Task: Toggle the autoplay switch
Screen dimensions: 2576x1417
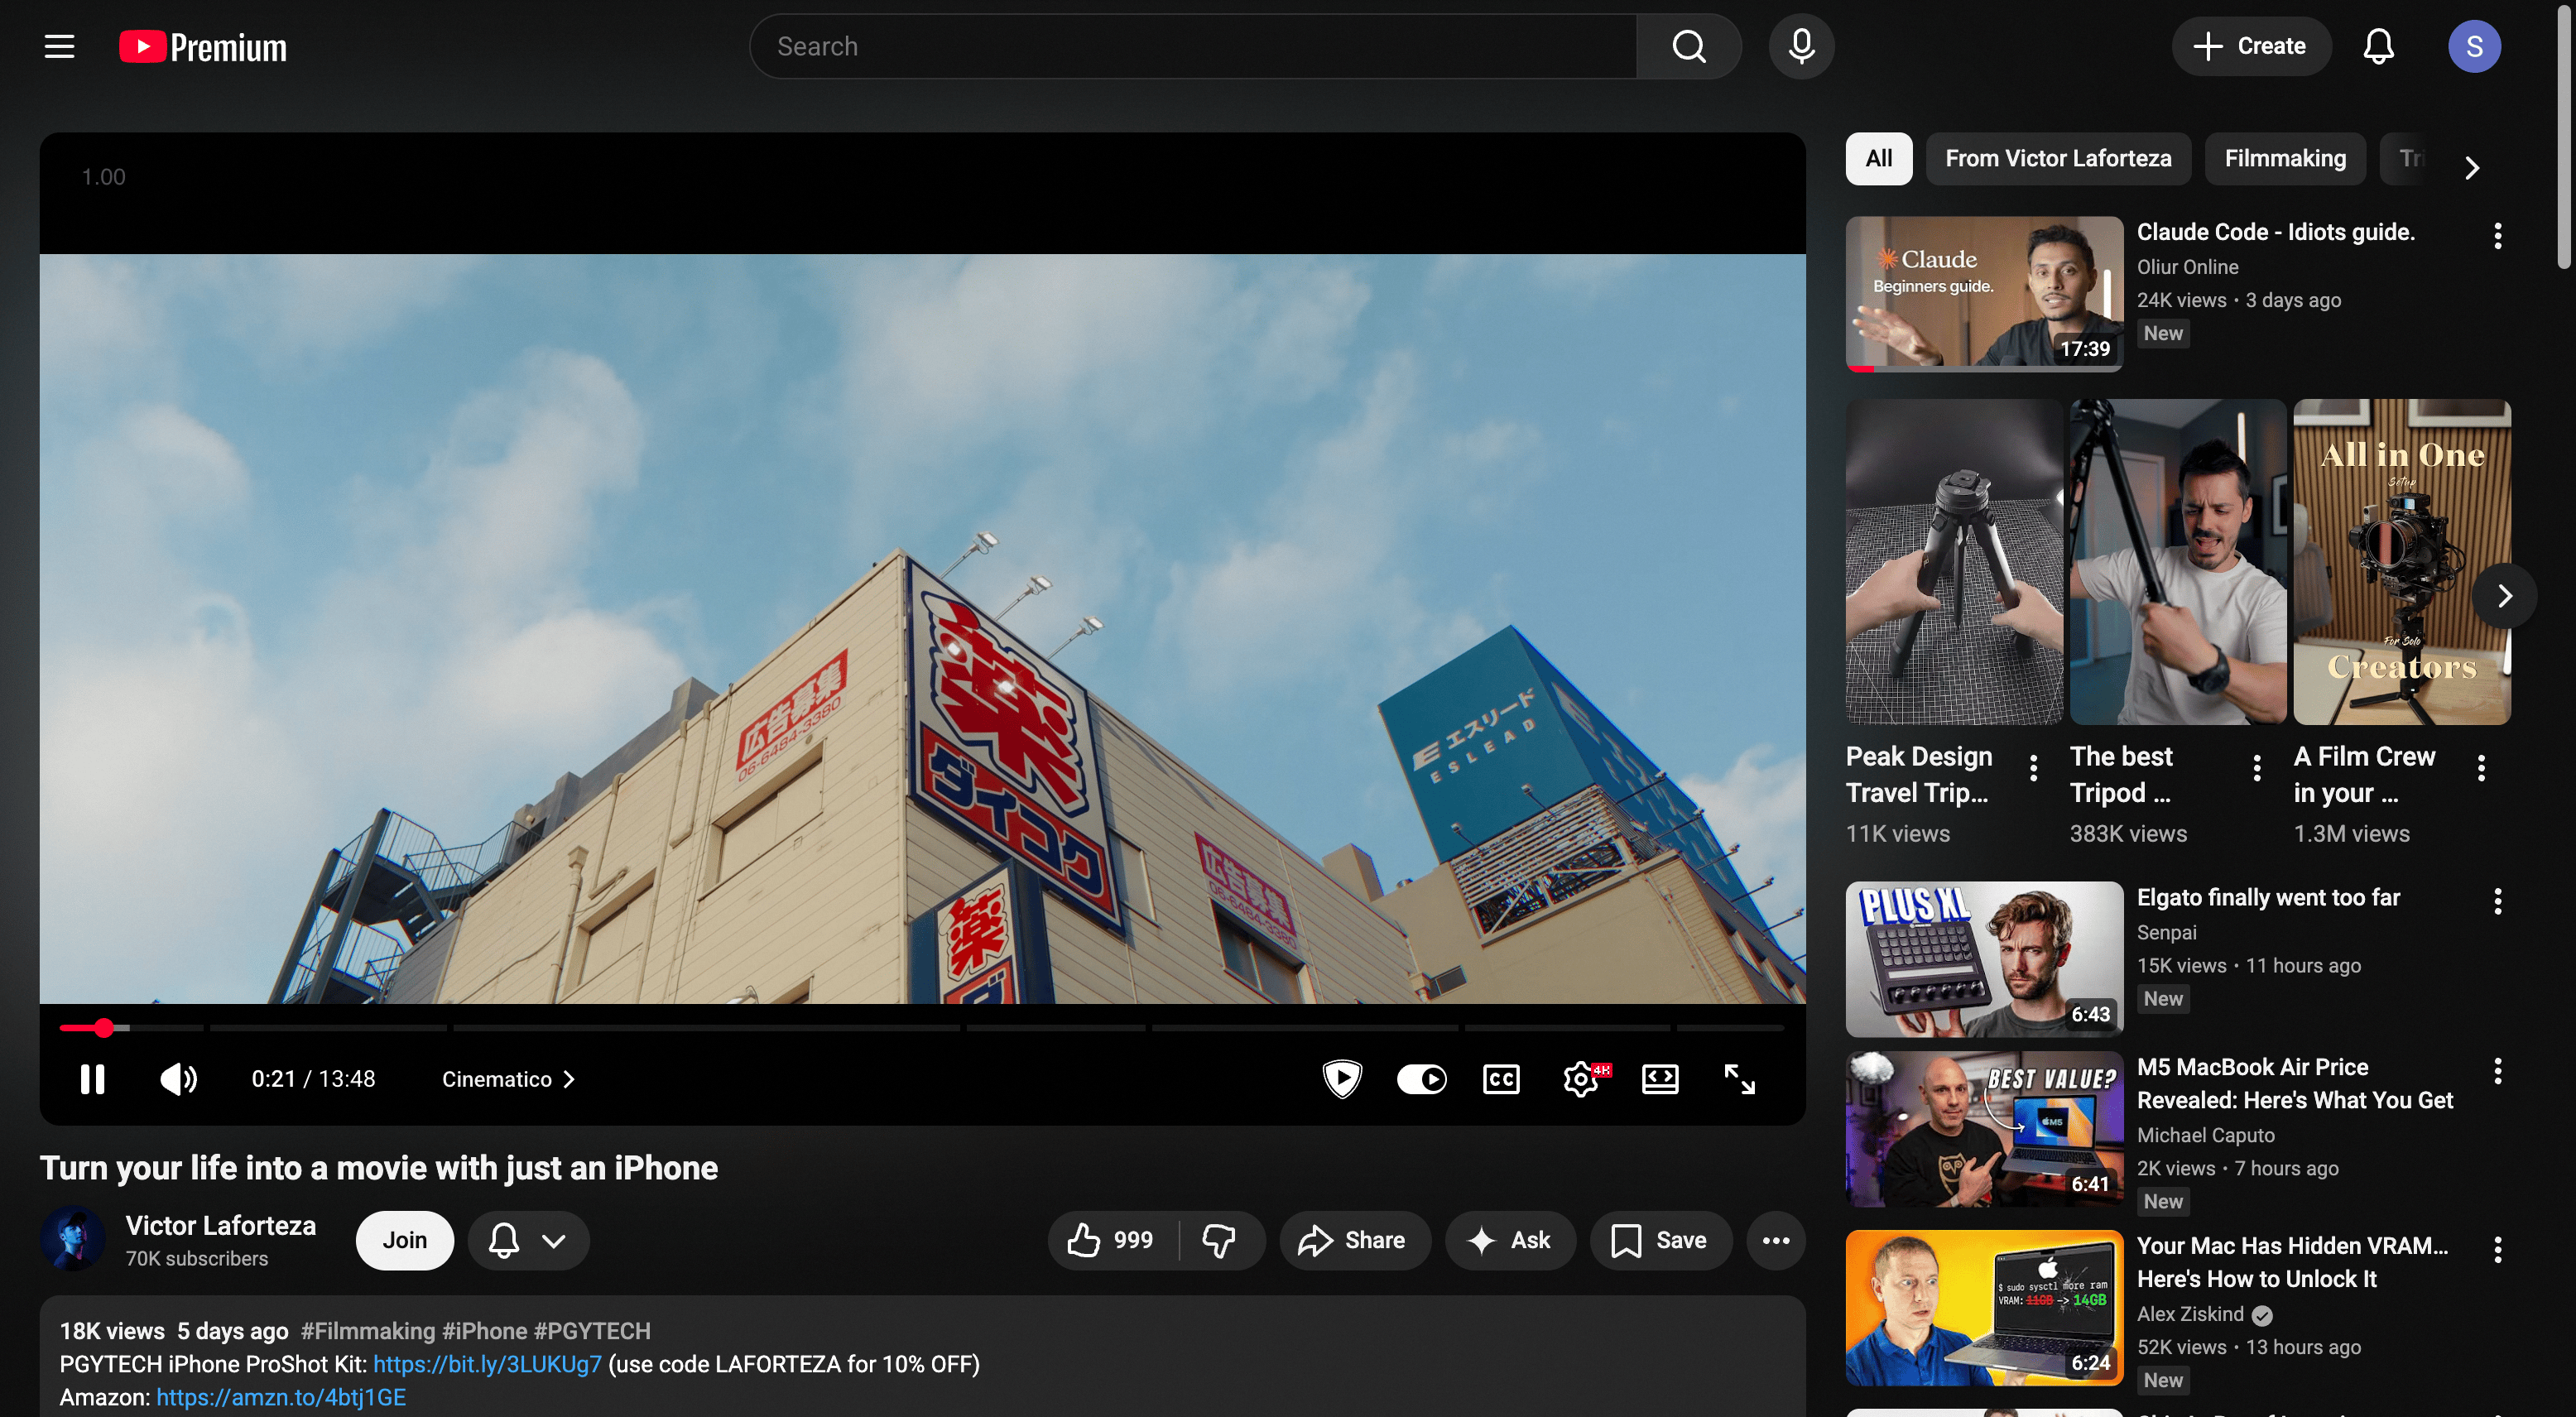Action: [1421, 1079]
